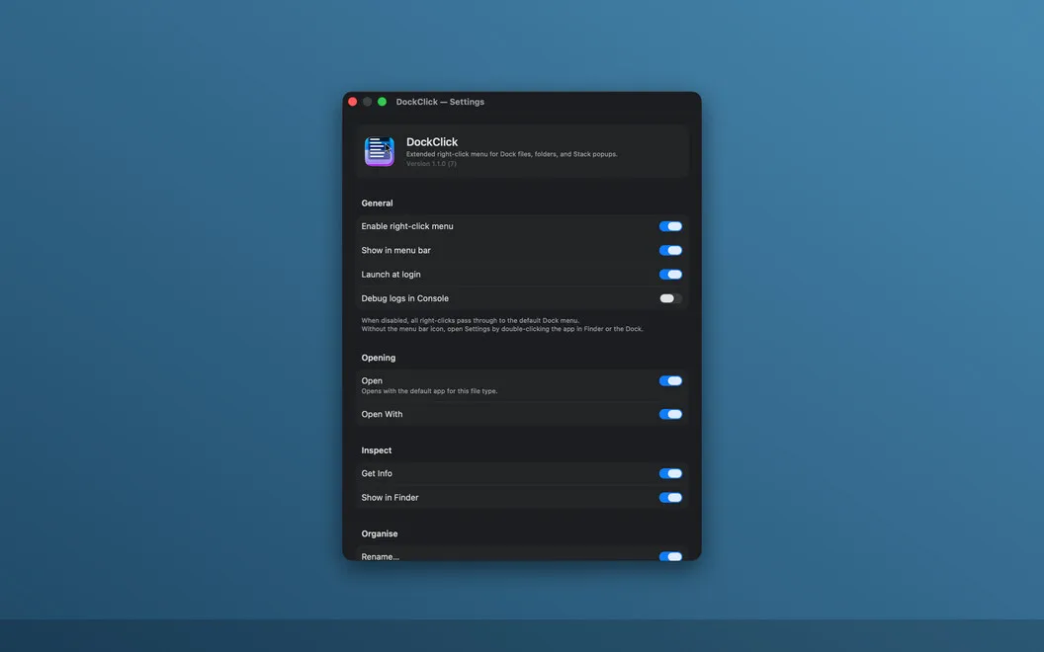1044x652 pixels.
Task: Toggle the Launch at login switch
Action: 670,274
